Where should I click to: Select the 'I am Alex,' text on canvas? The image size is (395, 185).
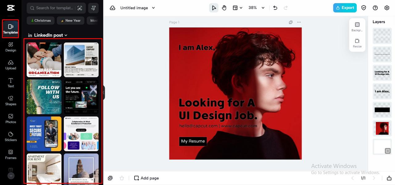coord(197,47)
